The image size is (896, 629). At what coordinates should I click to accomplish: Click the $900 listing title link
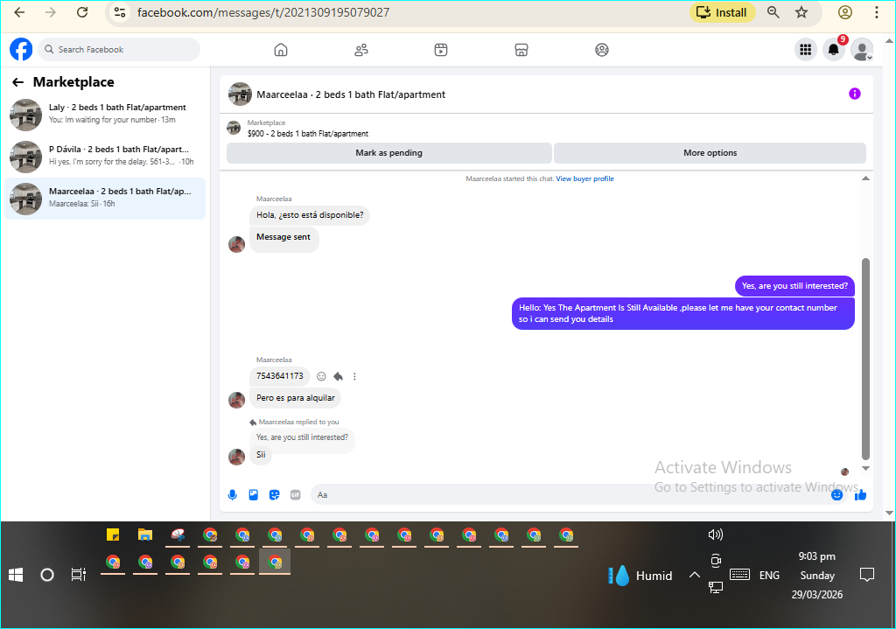[308, 134]
